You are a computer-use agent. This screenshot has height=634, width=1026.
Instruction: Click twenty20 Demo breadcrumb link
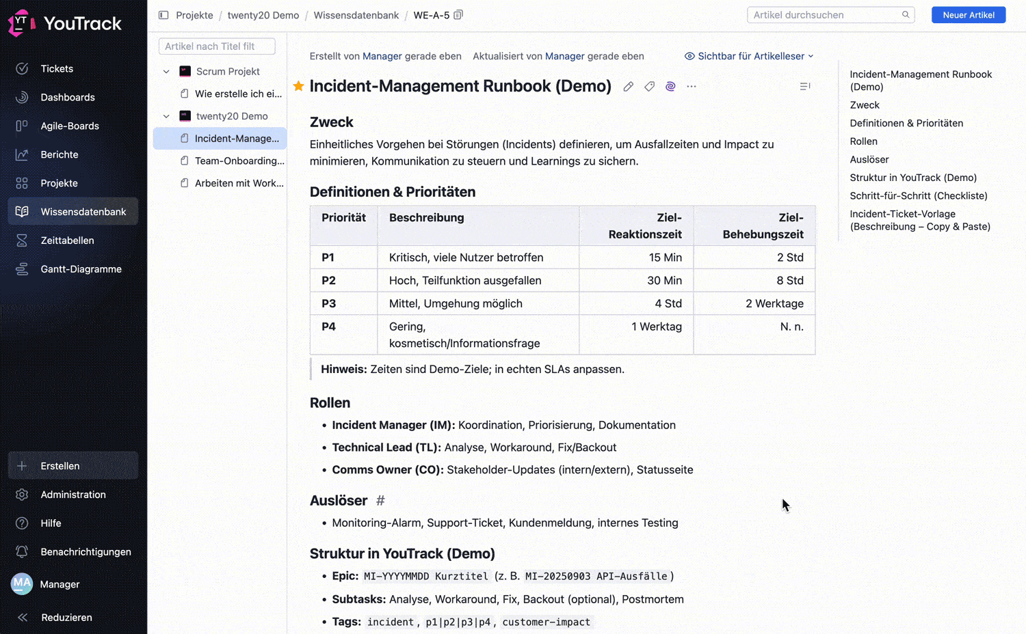click(x=263, y=15)
